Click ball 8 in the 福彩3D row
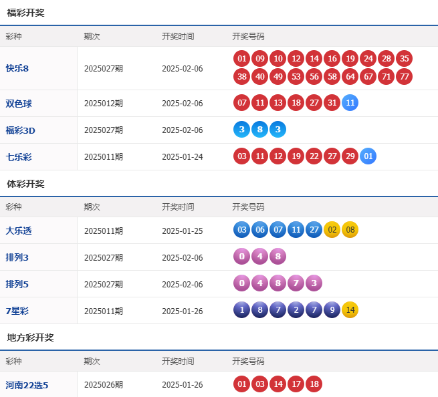Viewport: 438px width, 397px height. [259, 129]
